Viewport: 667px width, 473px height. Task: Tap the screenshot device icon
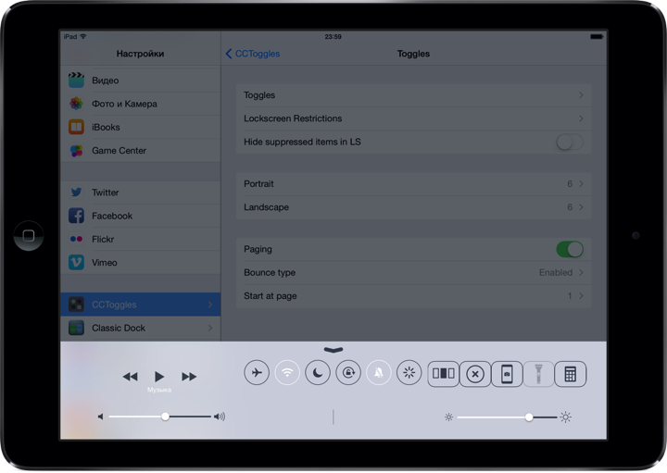507,374
